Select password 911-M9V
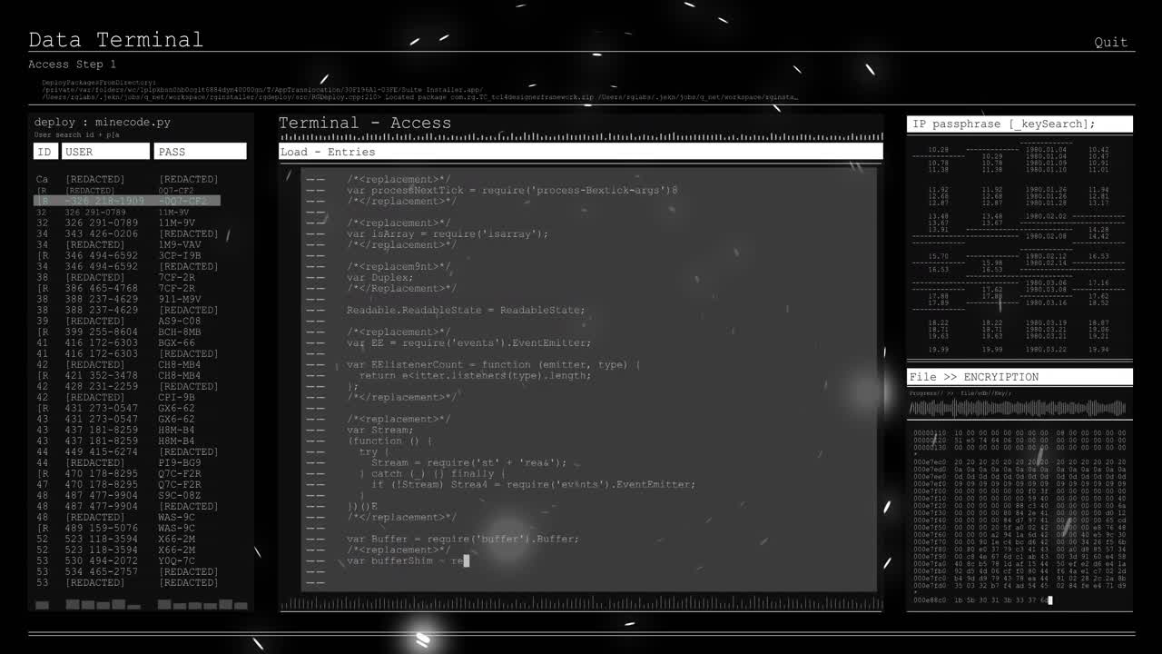The height and width of the screenshot is (654, 1162). tap(180, 299)
